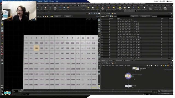
Task: Click the Key All Channels button
Action: [167, 94]
